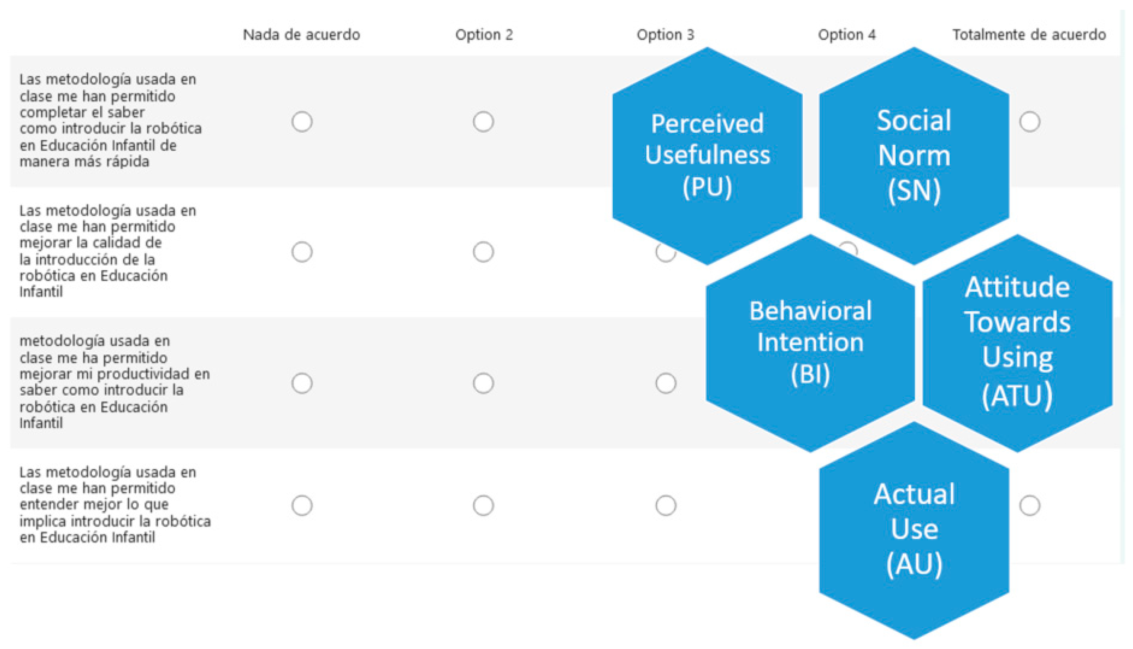Screen dimensions: 1133x649
Task: Choose Option 3 for the 'entender mejor' statement
Action: click(666, 505)
